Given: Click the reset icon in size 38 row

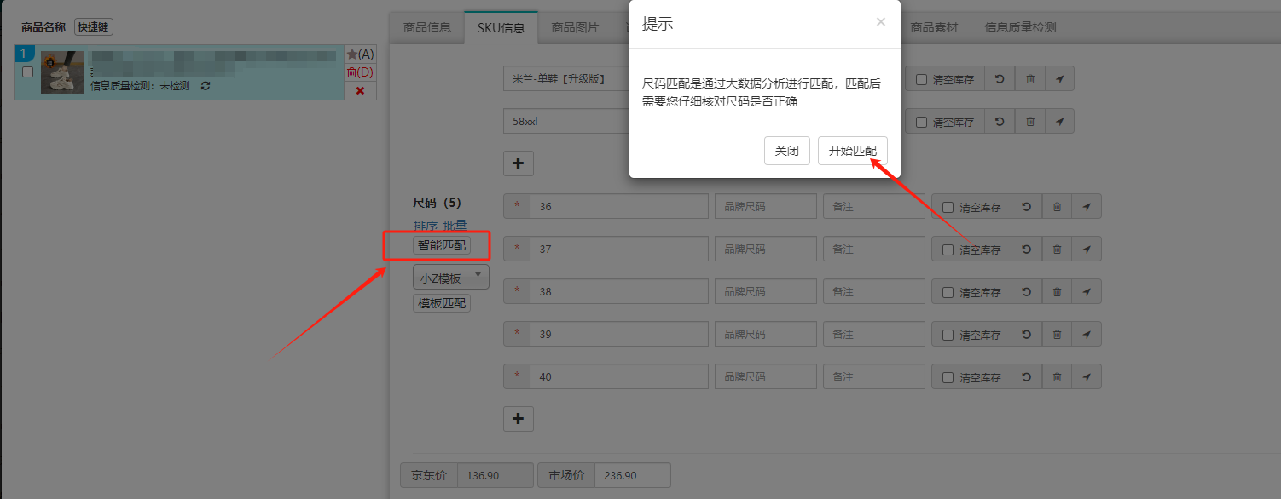Looking at the screenshot, I should [x=1026, y=292].
